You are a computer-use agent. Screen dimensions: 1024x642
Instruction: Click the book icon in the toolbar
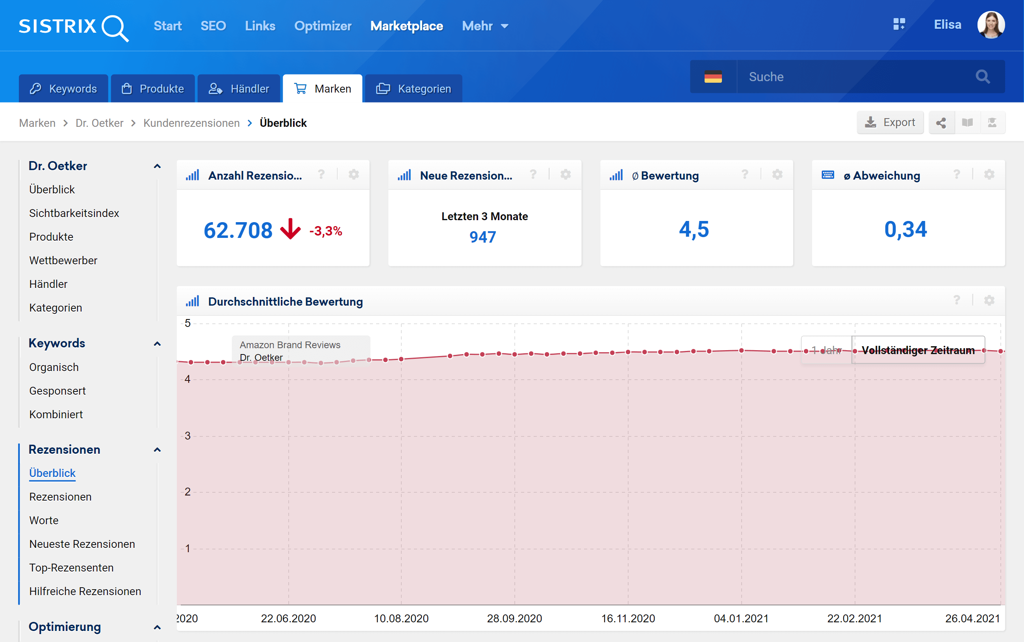tap(967, 123)
